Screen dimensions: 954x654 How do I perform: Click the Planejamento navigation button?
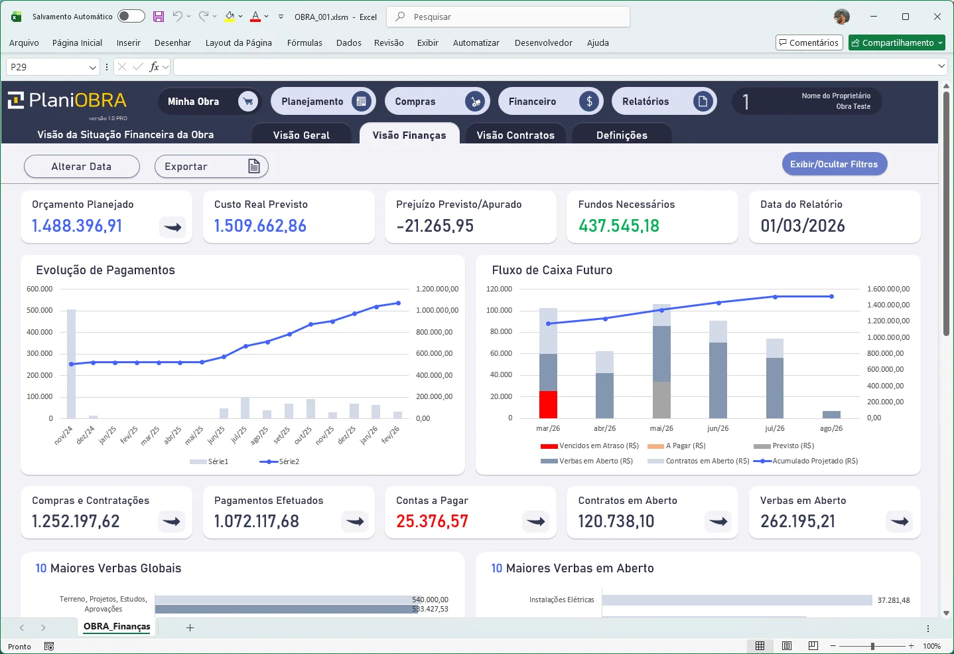click(x=323, y=102)
